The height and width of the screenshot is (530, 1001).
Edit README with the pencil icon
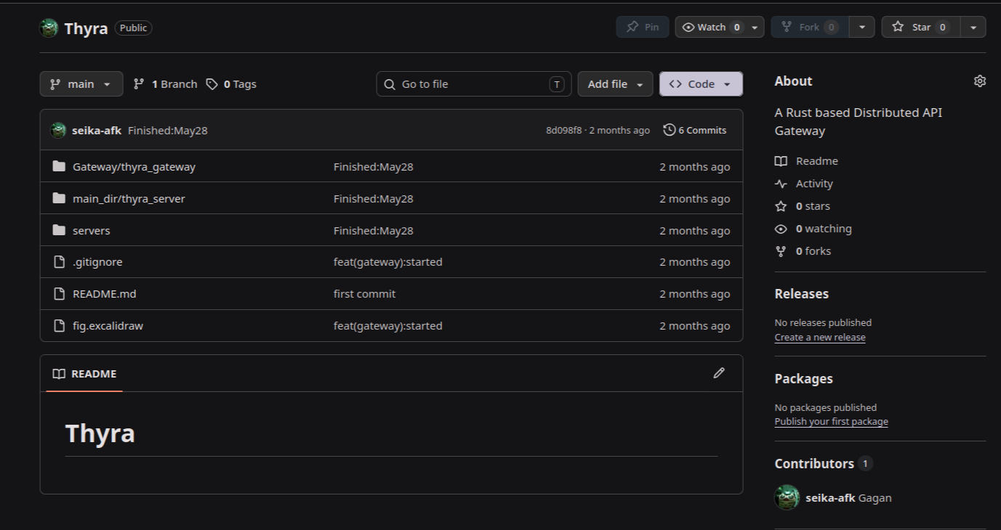[719, 373]
